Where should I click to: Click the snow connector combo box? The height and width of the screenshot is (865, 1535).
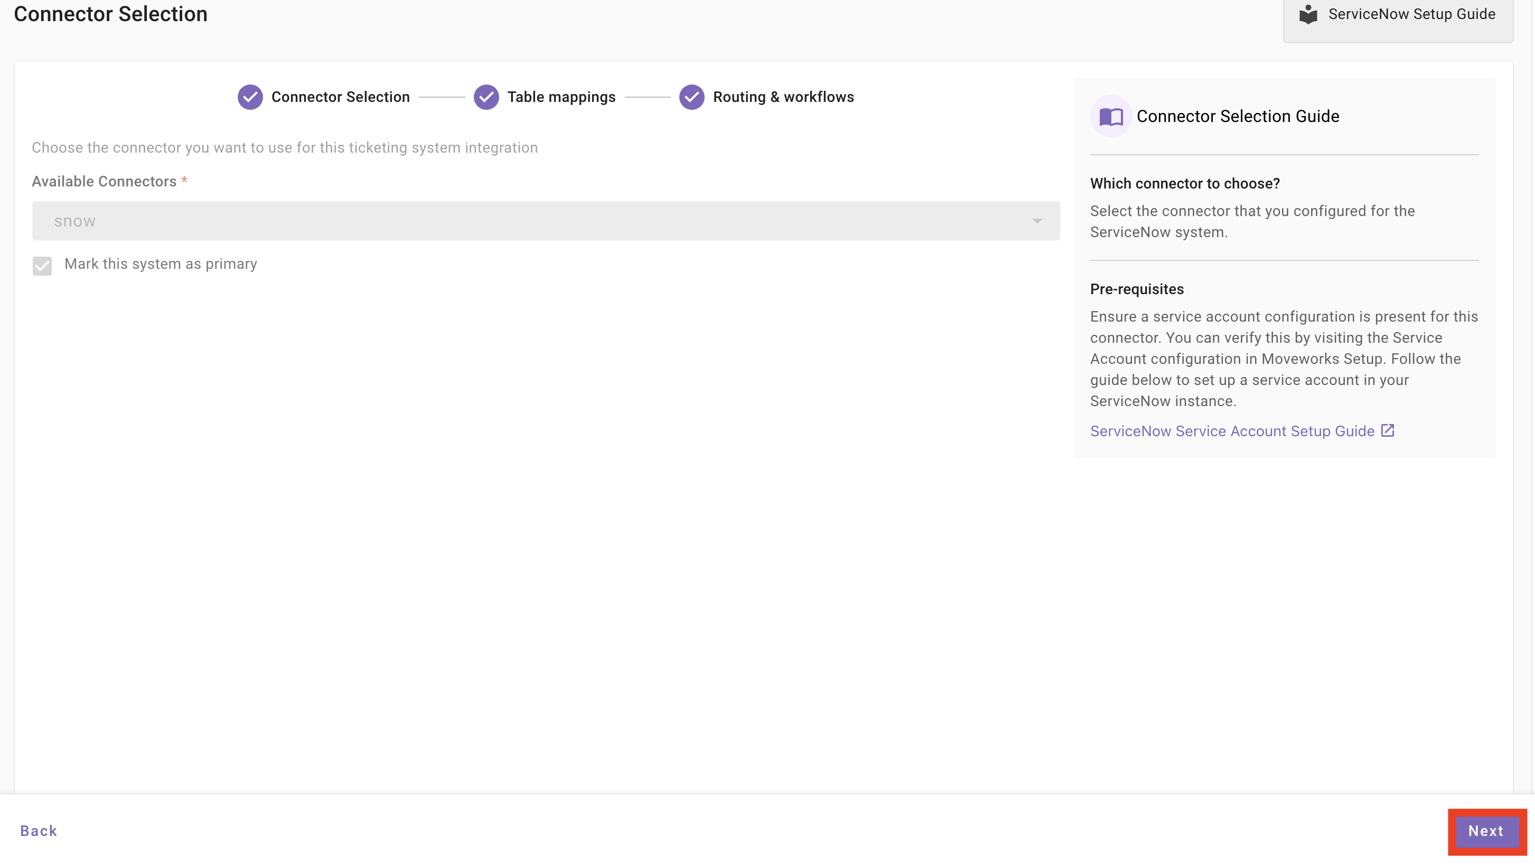(536, 221)
